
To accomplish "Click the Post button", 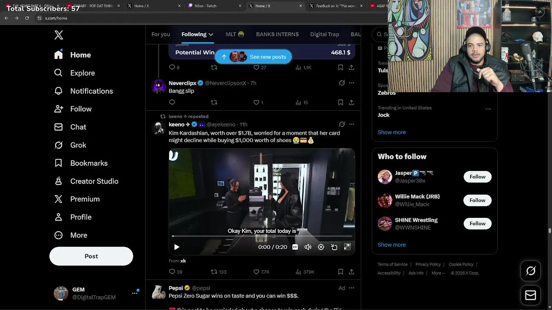I will (x=91, y=256).
